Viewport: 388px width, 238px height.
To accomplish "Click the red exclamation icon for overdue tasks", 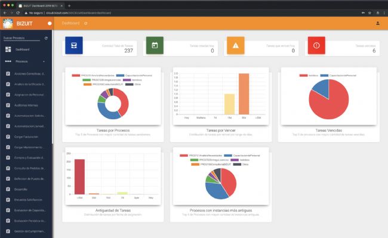I will [x=316, y=45].
